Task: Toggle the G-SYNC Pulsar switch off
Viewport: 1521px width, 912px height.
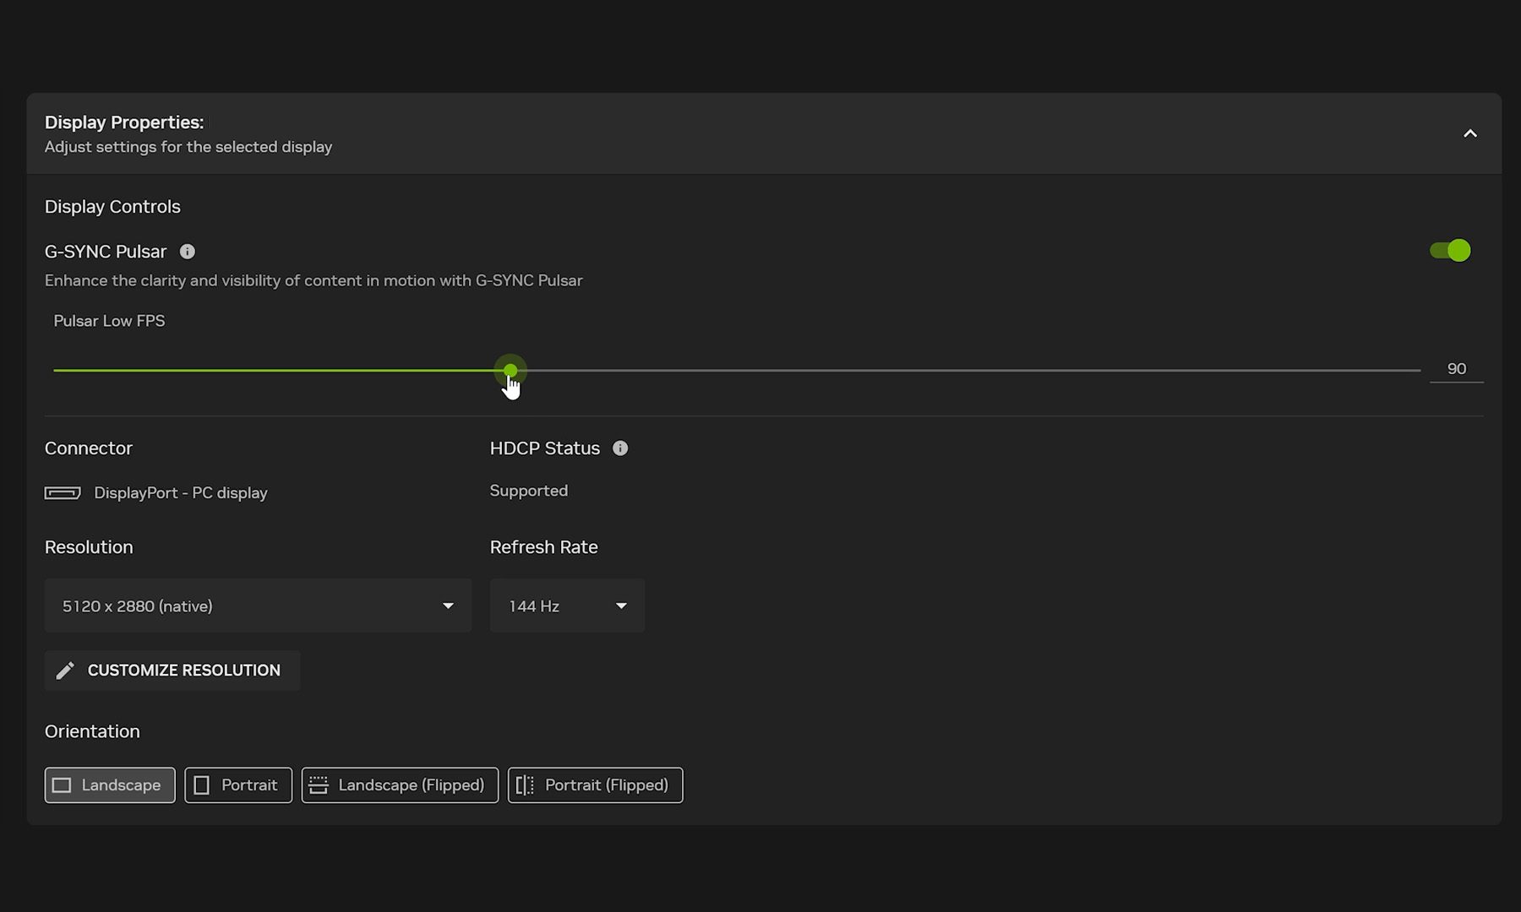Action: click(x=1450, y=251)
